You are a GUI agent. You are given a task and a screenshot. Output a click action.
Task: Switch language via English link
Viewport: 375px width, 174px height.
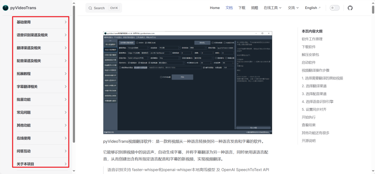313,8
